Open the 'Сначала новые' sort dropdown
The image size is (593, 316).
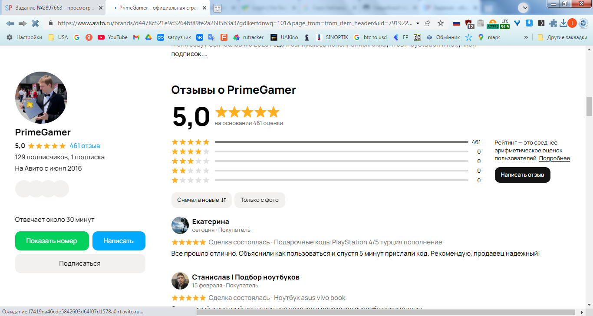[201, 200]
